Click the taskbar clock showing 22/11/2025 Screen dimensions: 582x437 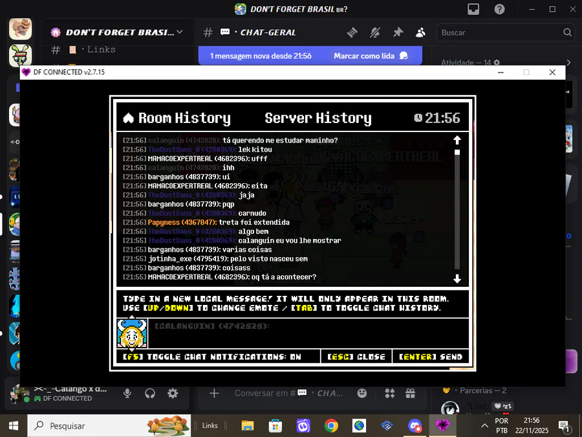532,425
